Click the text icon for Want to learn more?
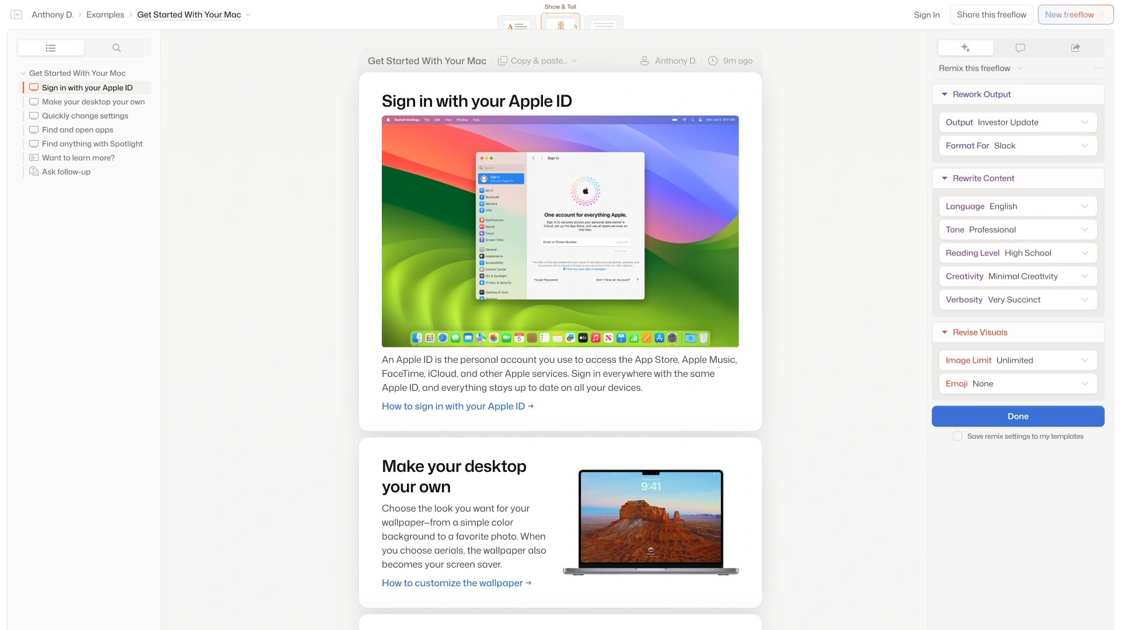This screenshot has width=1121, height=630. tap(34, 157)
